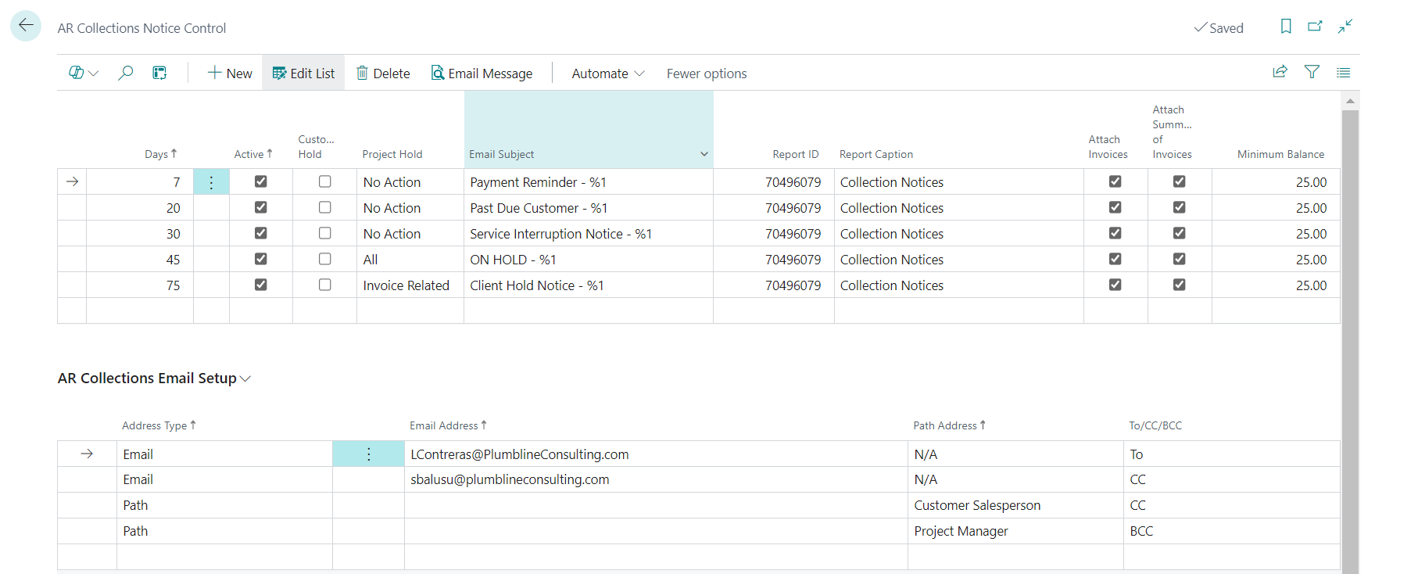This screenshot has height=574, width=1418.
Task: Delete the selected record
Action: 383,74
